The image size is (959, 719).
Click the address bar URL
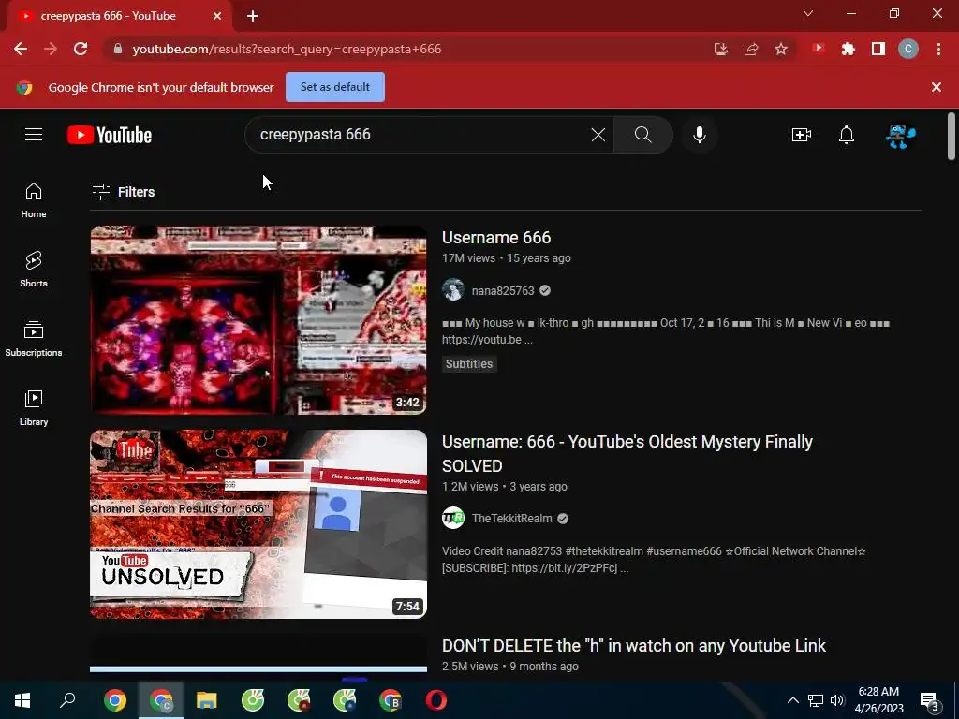point(287,49)
